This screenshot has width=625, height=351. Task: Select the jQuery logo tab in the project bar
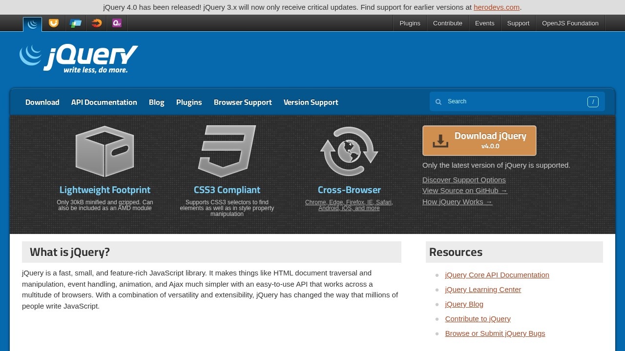coord(32,23)
